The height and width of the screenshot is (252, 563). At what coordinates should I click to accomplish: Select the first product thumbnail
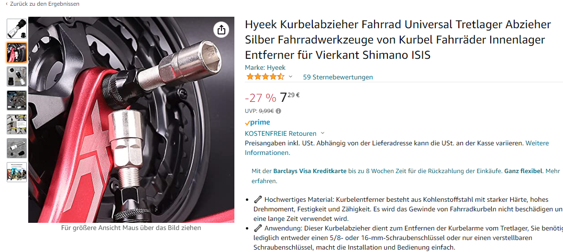tap(17, 29)
